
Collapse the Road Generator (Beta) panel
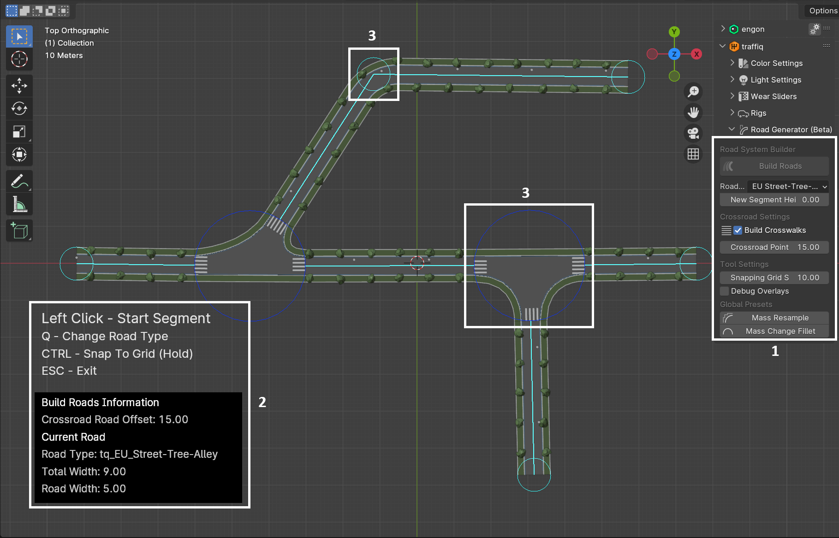[x=732, y=130]
